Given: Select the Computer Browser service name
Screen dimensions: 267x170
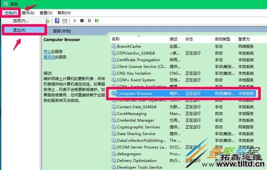Looking at the screenshot, I should click(x=134, y=93).
